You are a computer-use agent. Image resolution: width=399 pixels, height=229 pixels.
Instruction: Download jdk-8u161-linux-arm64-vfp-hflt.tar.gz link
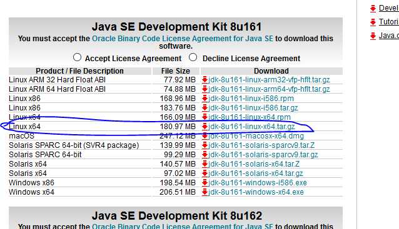(x=269, y=89)
